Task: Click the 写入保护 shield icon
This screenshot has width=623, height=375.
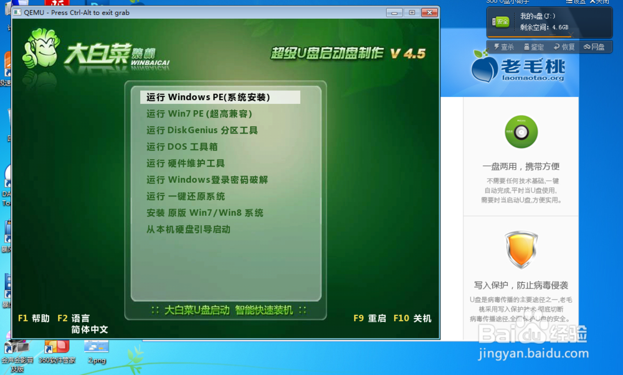Action: click(x=521, y=249)
